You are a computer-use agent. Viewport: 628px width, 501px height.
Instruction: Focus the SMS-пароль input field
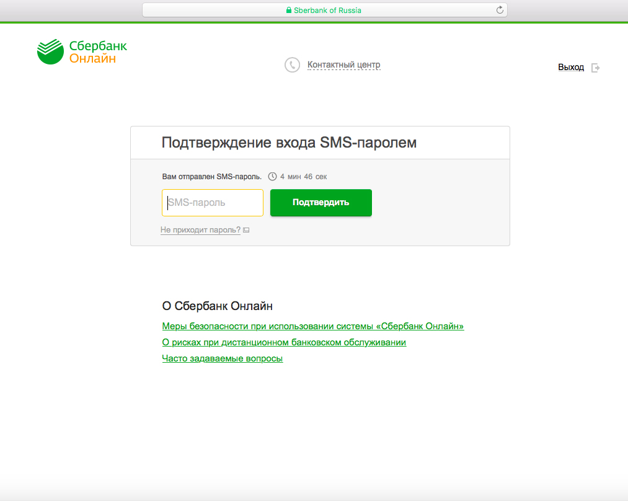[213, 203]
